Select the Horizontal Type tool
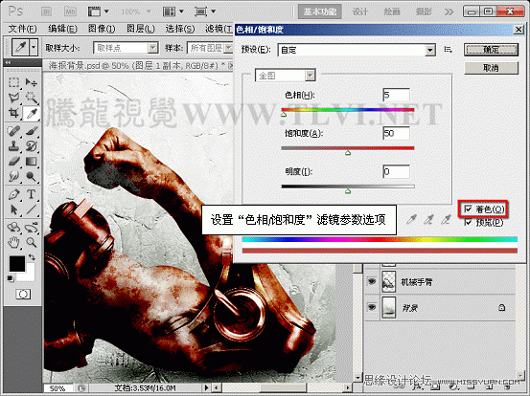Image resolution: width=530 pixels, height=396 pixels. click(x=32, y=194)
